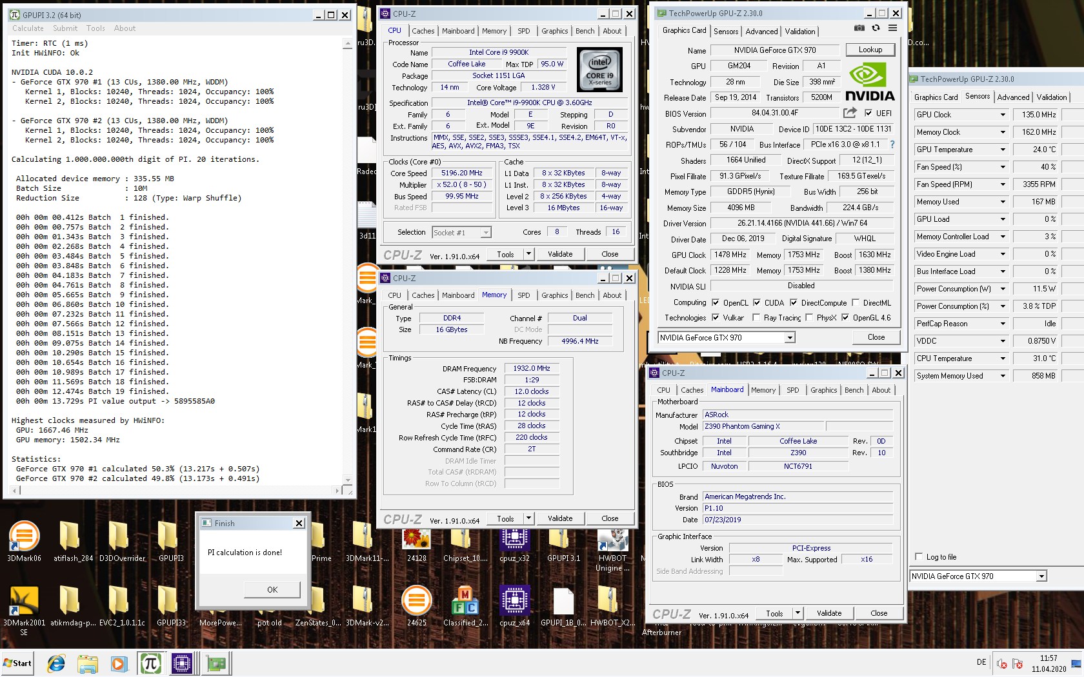
Task: Click GPUPI vertical scrollbar down arrow
Action: [348, 480]
